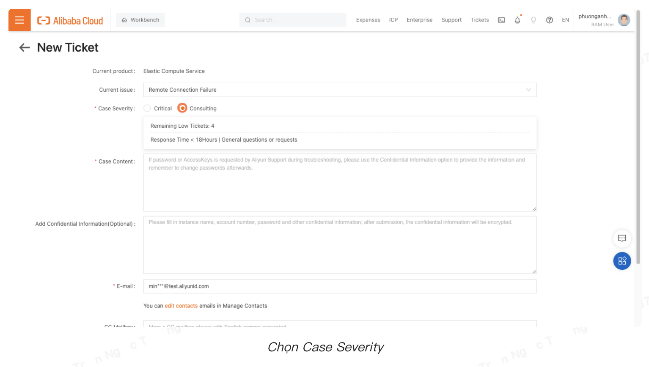Screen dimensions: 649x367
Task: Click into the Case Content text area
Action: coord(340,186)
